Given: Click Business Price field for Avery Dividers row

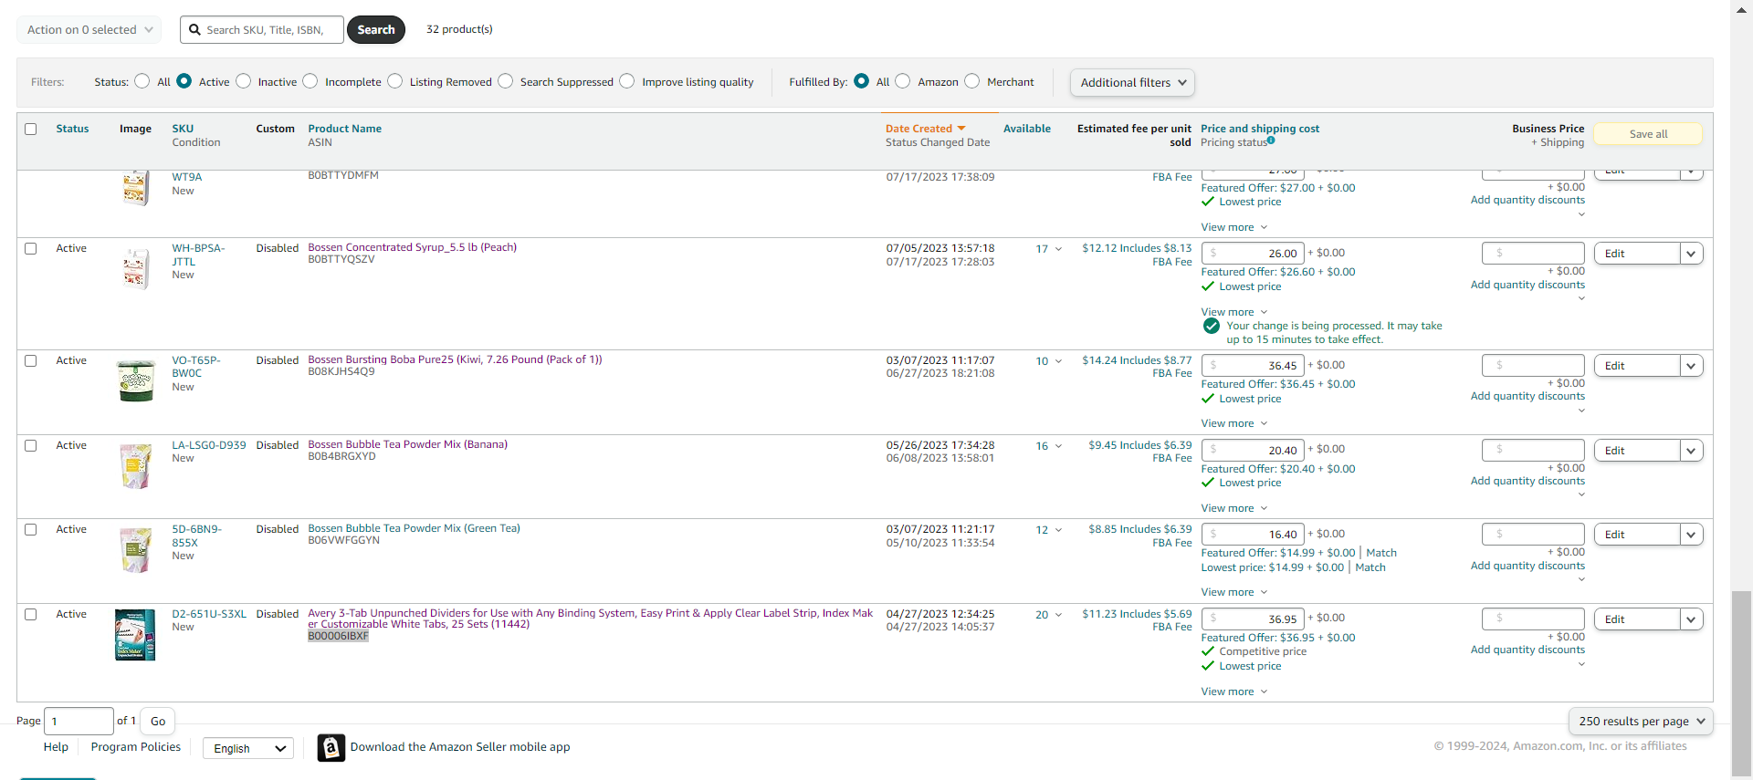Looking at the screenshot, I should pyautogui.click(x=1533, y=619).
